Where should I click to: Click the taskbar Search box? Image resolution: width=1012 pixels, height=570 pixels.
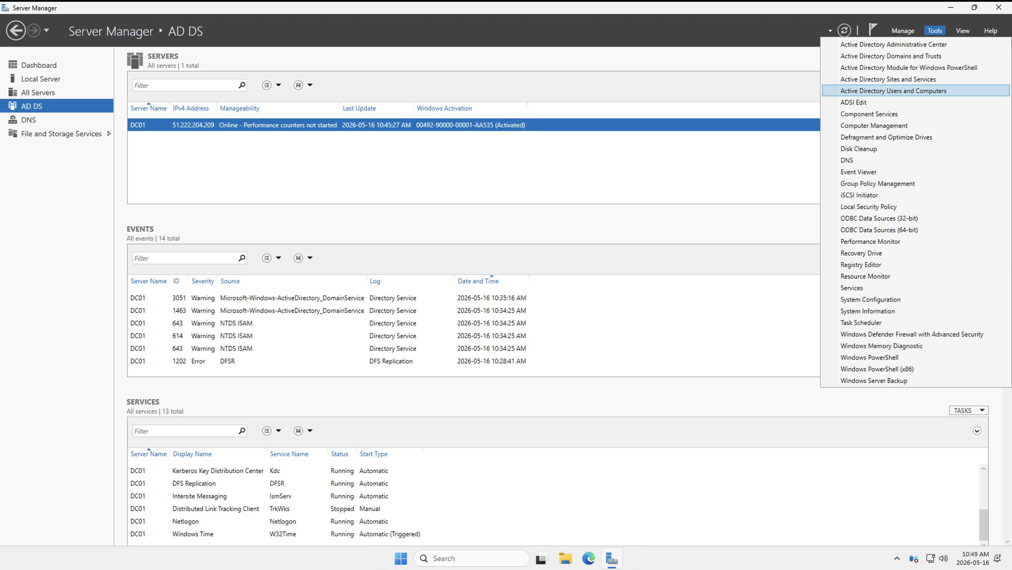coord(471,559)
